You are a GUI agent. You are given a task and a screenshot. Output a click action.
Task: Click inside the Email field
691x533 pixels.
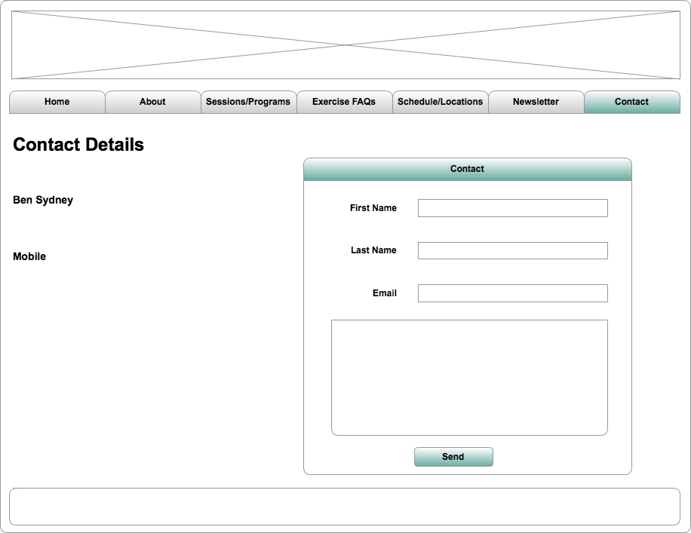point(512,293)
